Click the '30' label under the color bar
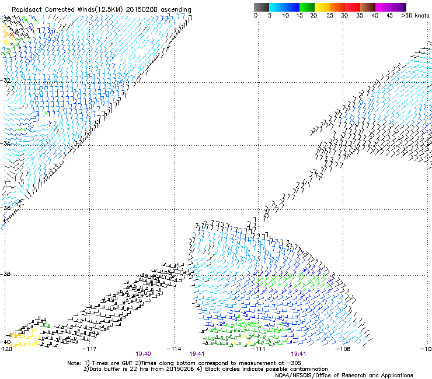Viewport: 432px width, 379px height. pos(344,16)
